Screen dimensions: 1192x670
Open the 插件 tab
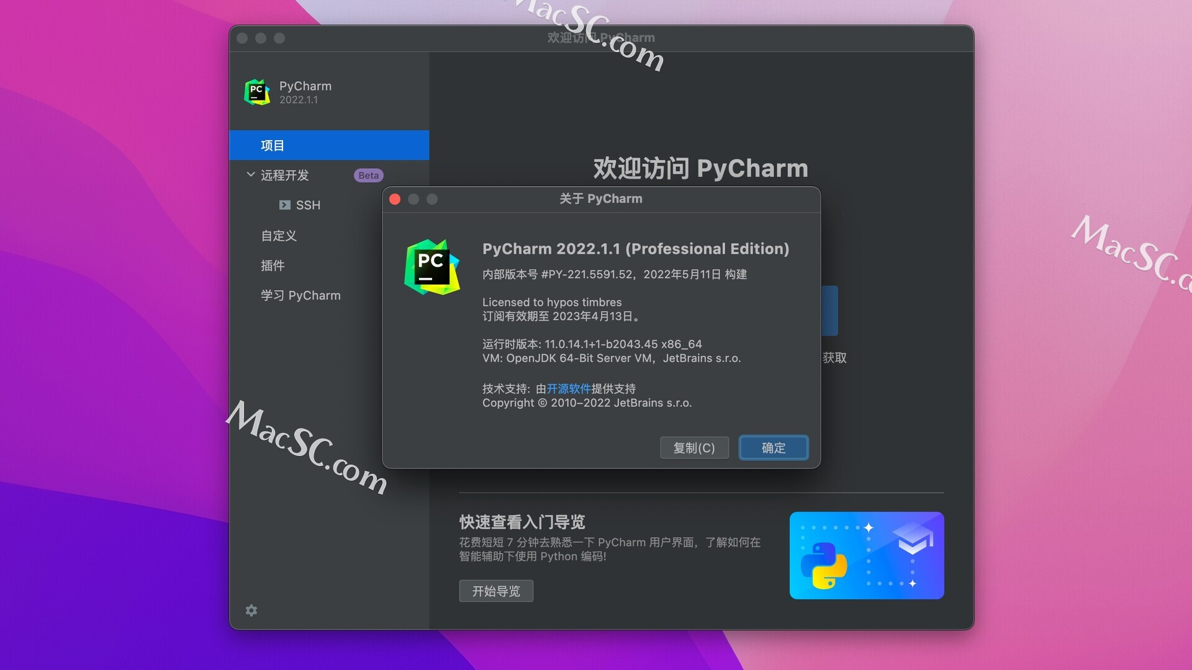click(x=273, y=266)
